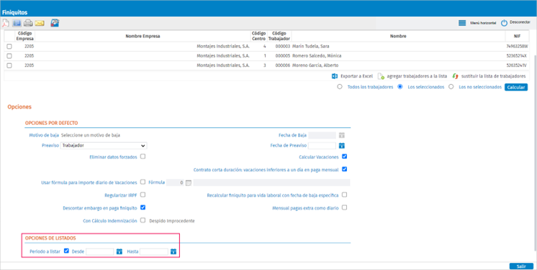Click the Hasta date input field
This screenshot has height=270, width=537.
[154, 252]
